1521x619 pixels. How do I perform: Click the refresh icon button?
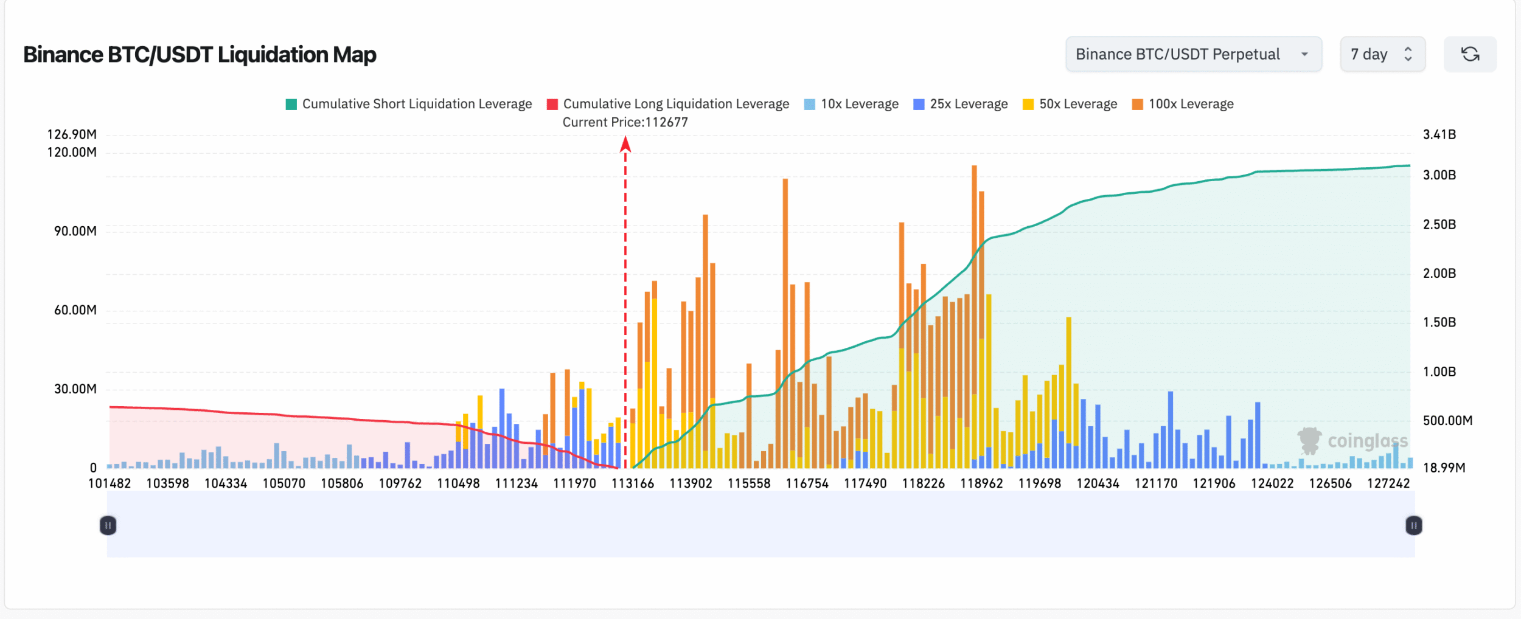coord(1470,54)
